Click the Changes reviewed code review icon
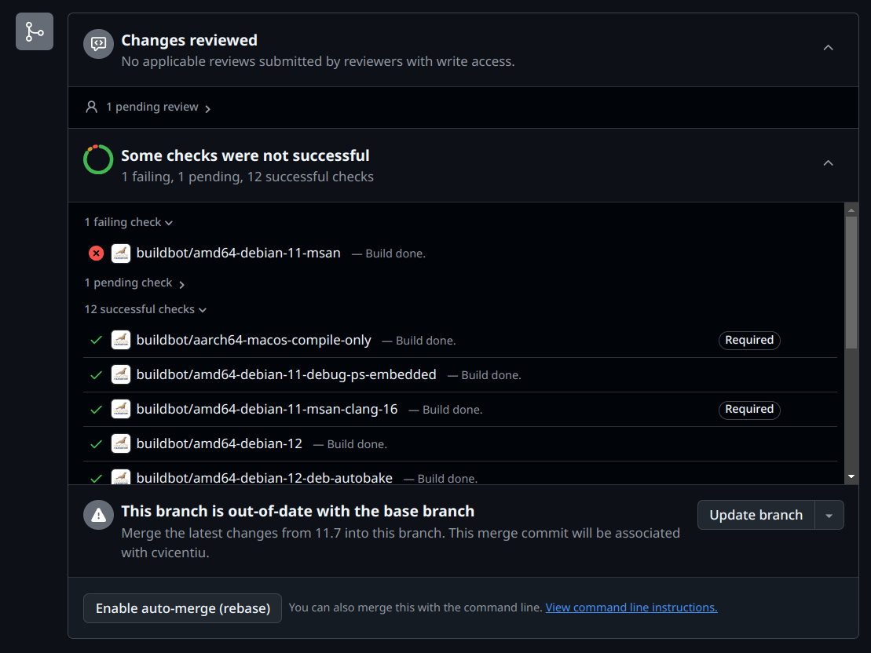The width and height of the screenshot is (871, 653). tap(98, 44)
